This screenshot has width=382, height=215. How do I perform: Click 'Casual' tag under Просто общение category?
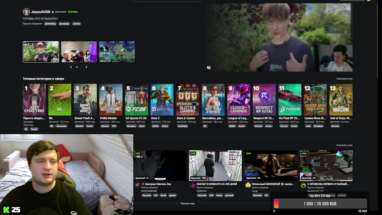(34, 129)
